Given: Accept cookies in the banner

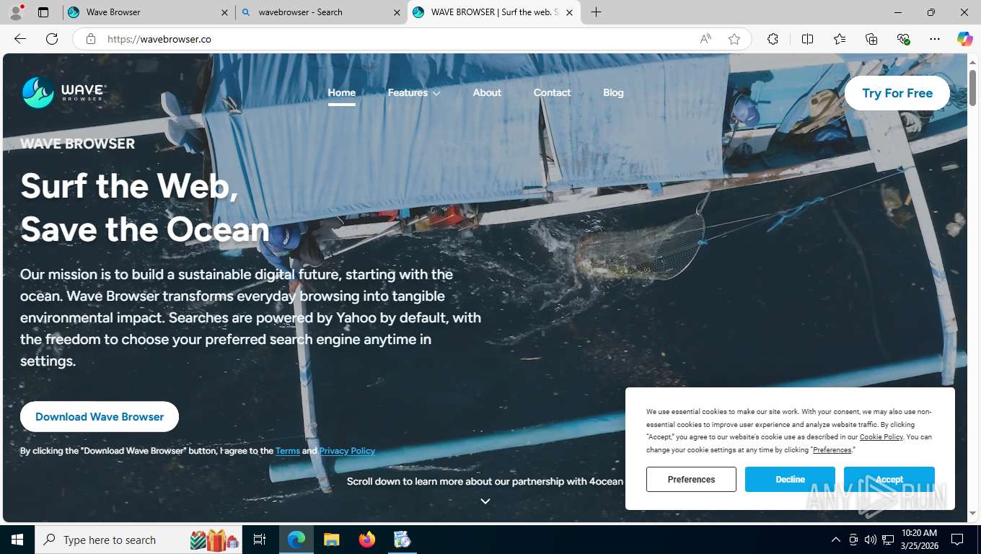Looking at the screenshot, I should tap(889, 479).
